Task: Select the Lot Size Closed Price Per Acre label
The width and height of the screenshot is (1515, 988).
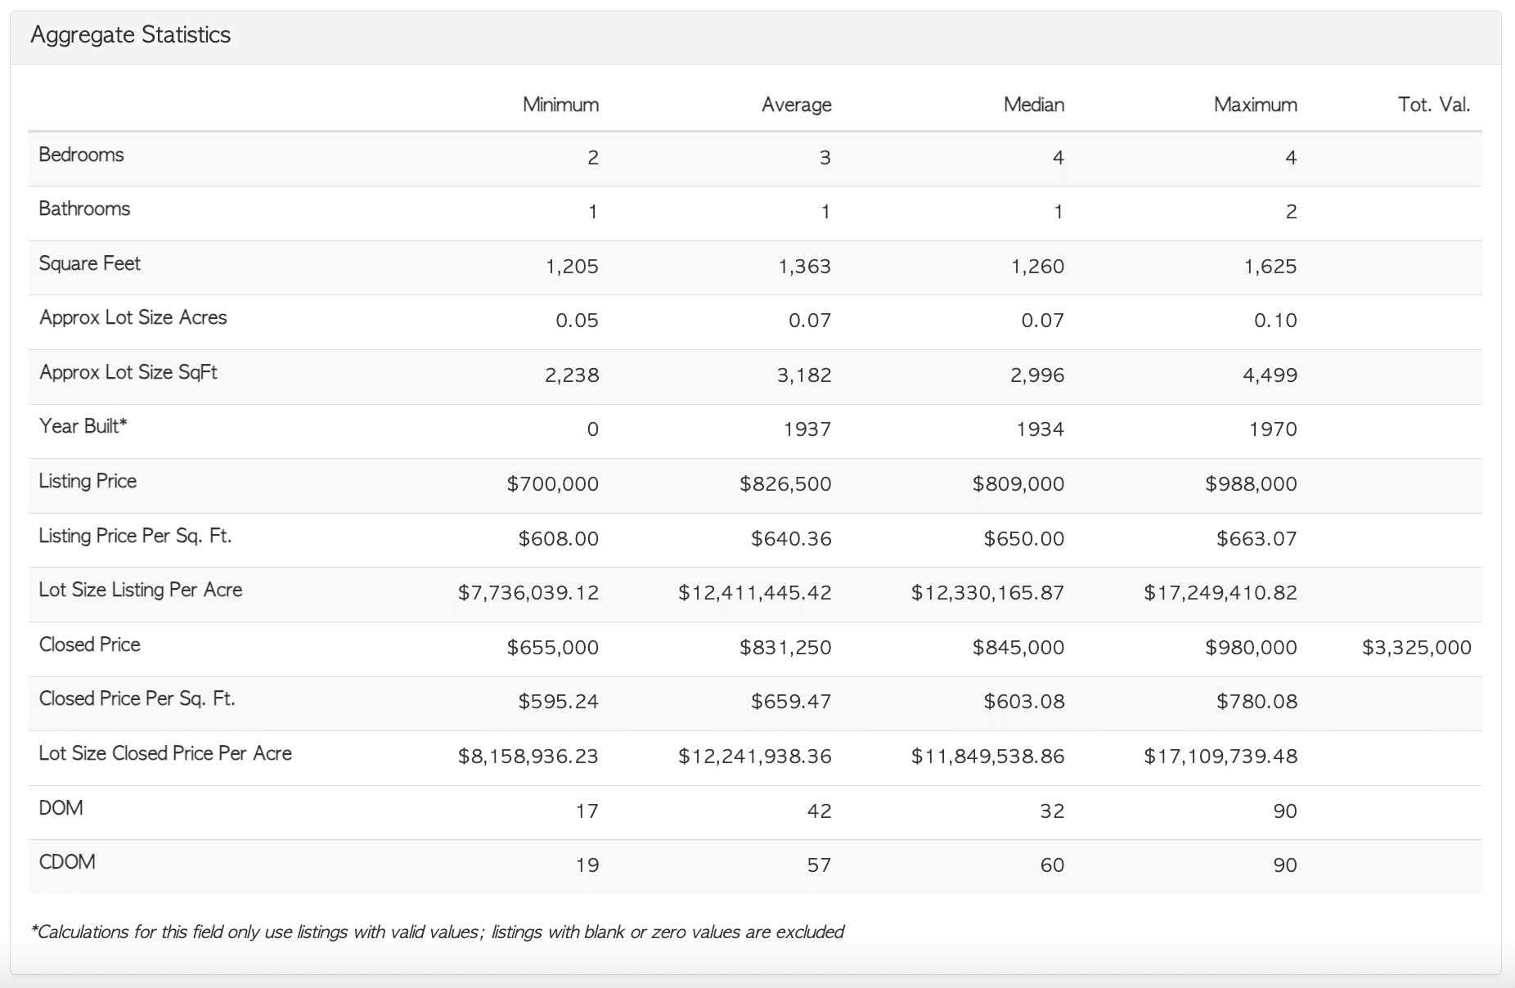Action: pos(165,753)
